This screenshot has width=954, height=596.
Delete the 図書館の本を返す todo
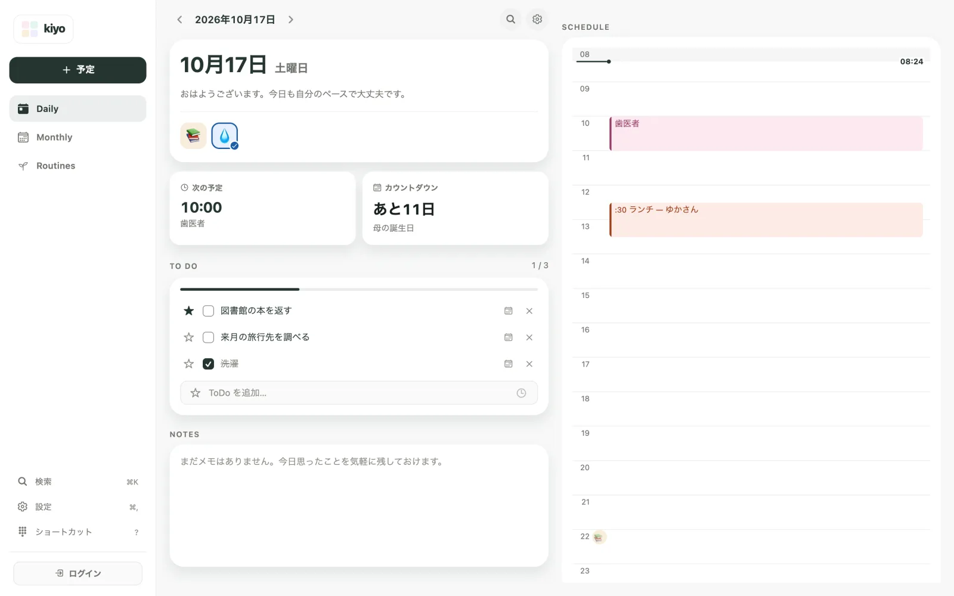click(529, 311)
